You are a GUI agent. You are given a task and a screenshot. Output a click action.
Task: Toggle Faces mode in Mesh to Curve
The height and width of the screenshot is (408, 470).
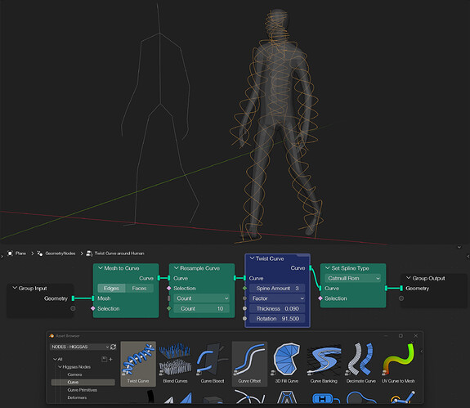(140, 289)
